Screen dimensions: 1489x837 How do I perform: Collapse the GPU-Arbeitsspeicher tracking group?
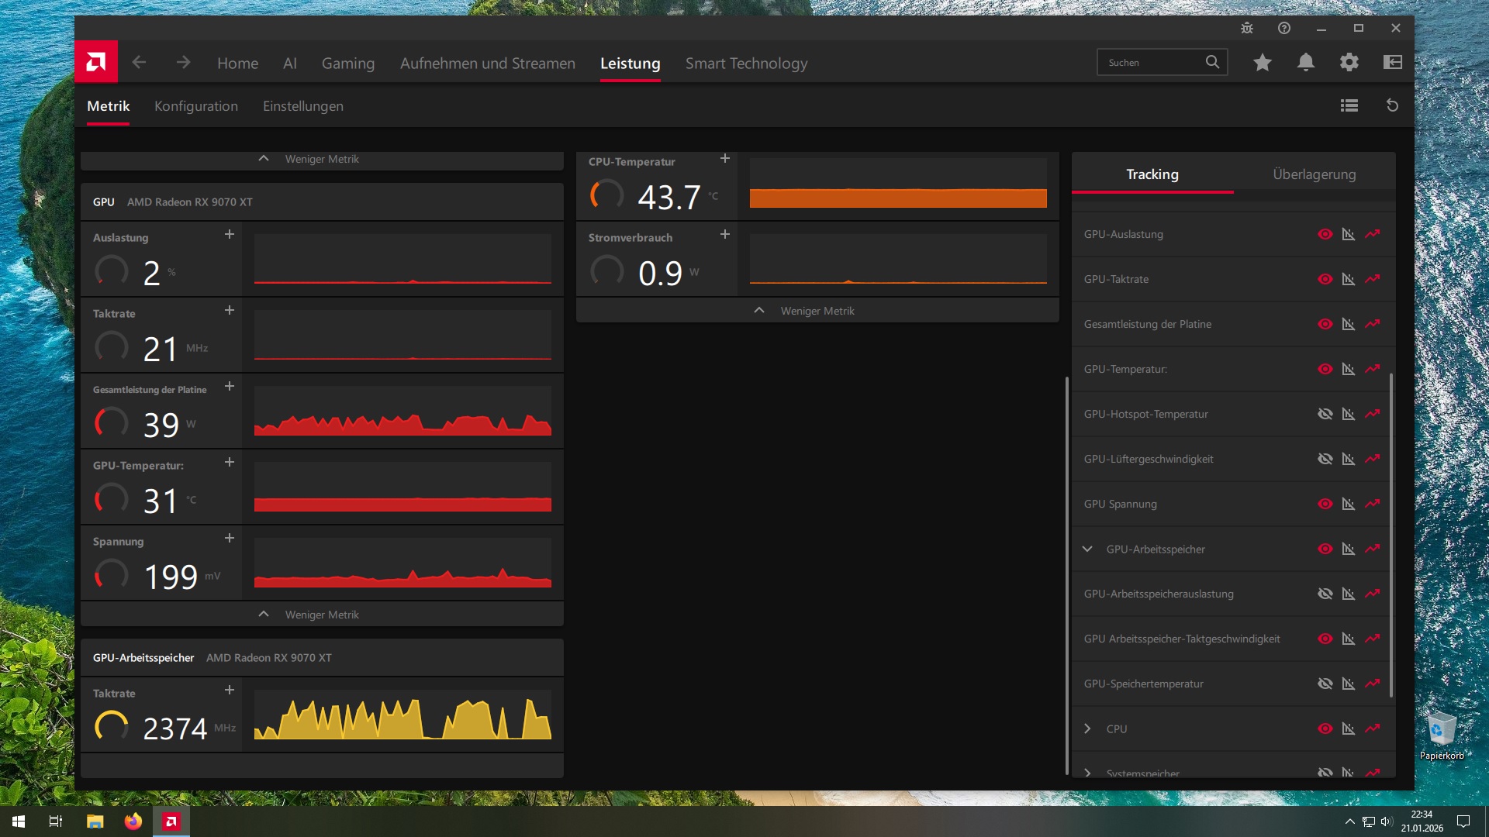[1087, 549]
